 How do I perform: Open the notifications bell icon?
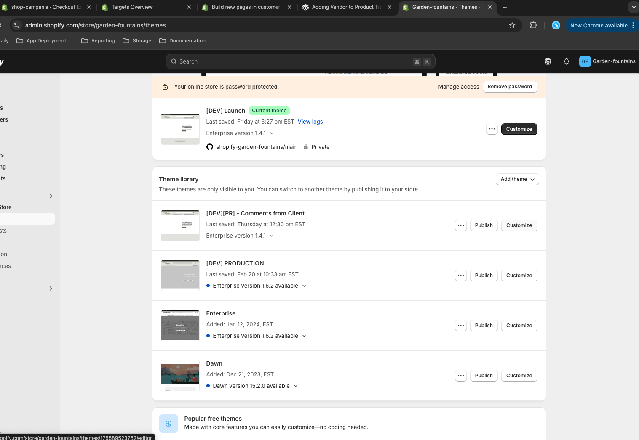566,61
